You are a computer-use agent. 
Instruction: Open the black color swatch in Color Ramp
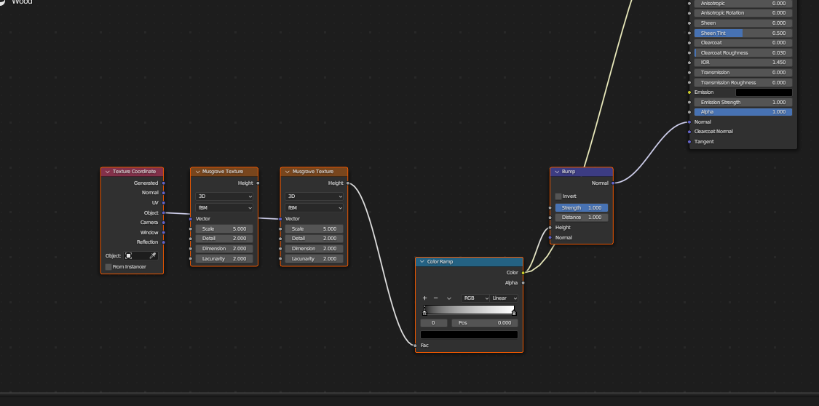[469, 335]
